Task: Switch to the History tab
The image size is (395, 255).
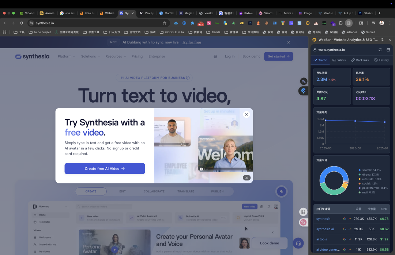Action: click(x=381, y=60)
